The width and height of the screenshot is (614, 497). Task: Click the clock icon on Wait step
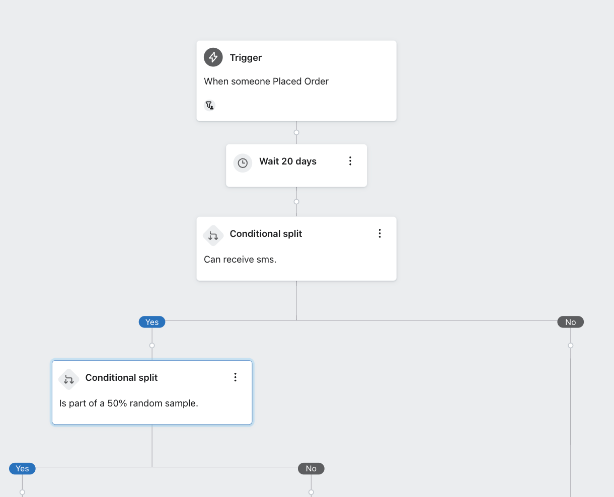click(243, 163)
